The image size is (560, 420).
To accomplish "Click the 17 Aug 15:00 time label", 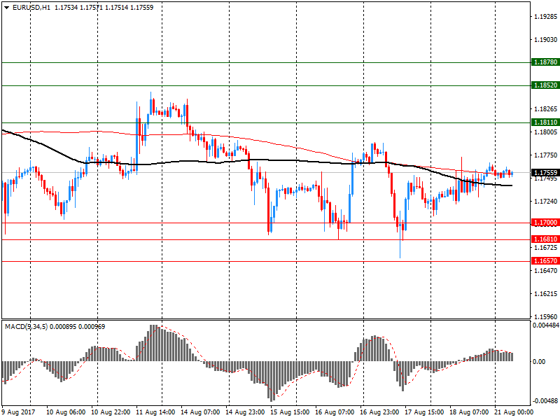I will 424,412.
